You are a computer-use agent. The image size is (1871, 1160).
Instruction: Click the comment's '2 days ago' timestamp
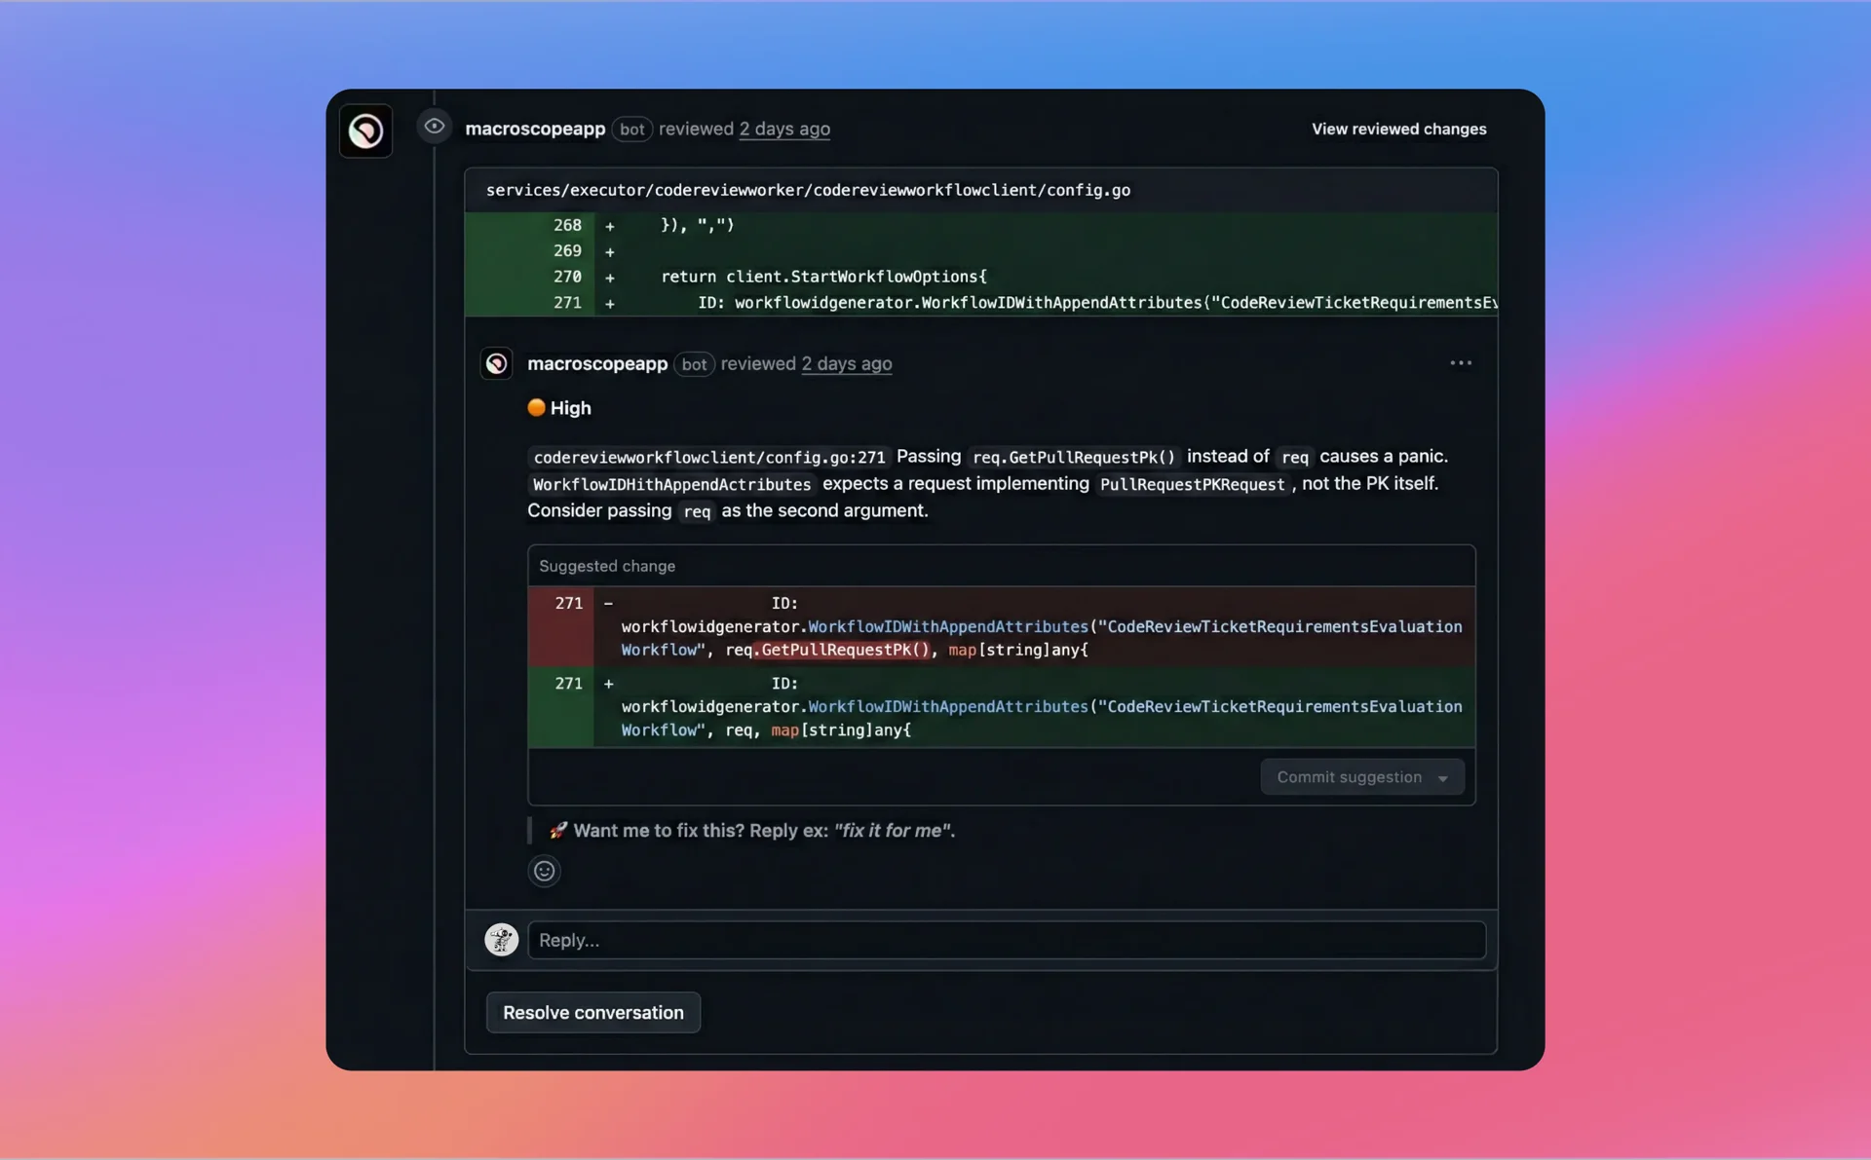point(846,363)
